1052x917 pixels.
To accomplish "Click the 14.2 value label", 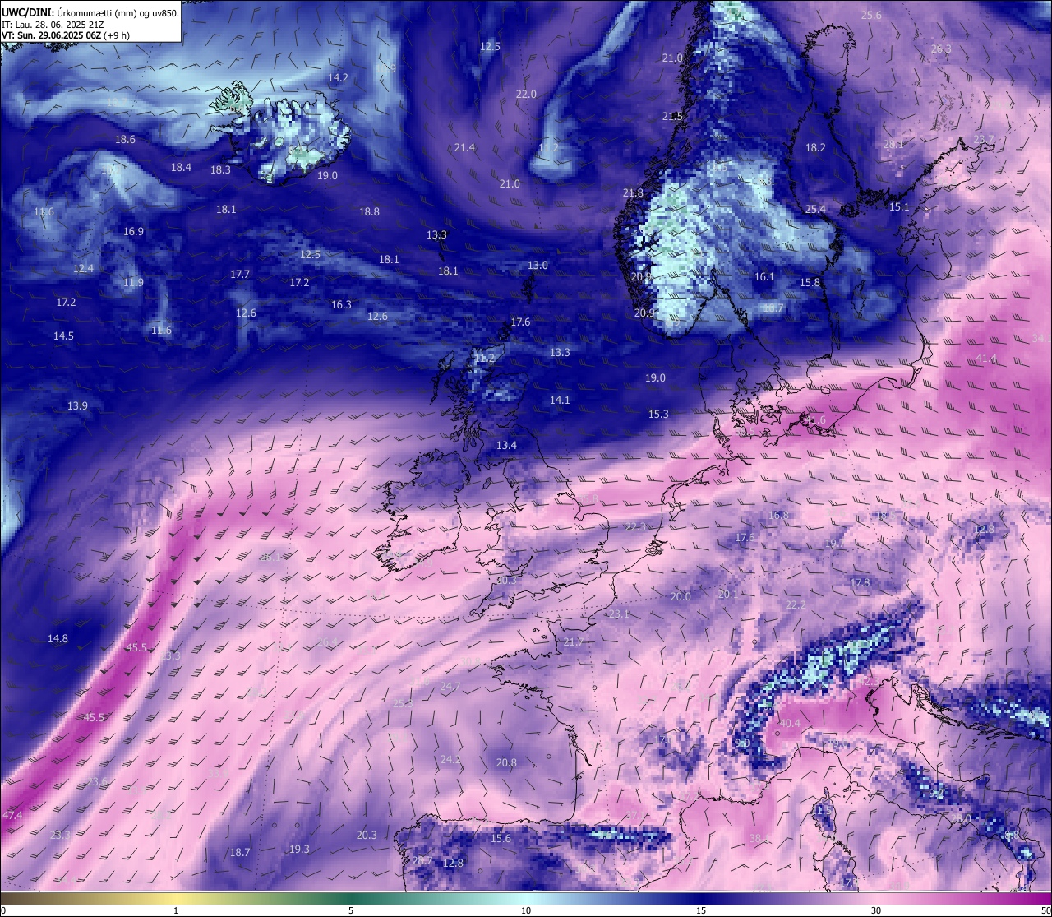I will pos(338,78).
